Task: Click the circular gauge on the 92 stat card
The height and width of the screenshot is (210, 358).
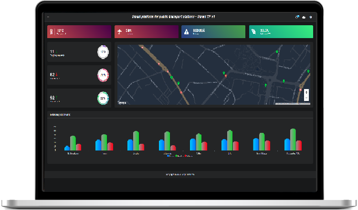Action: pyautogui.click(x=103, y=98)
